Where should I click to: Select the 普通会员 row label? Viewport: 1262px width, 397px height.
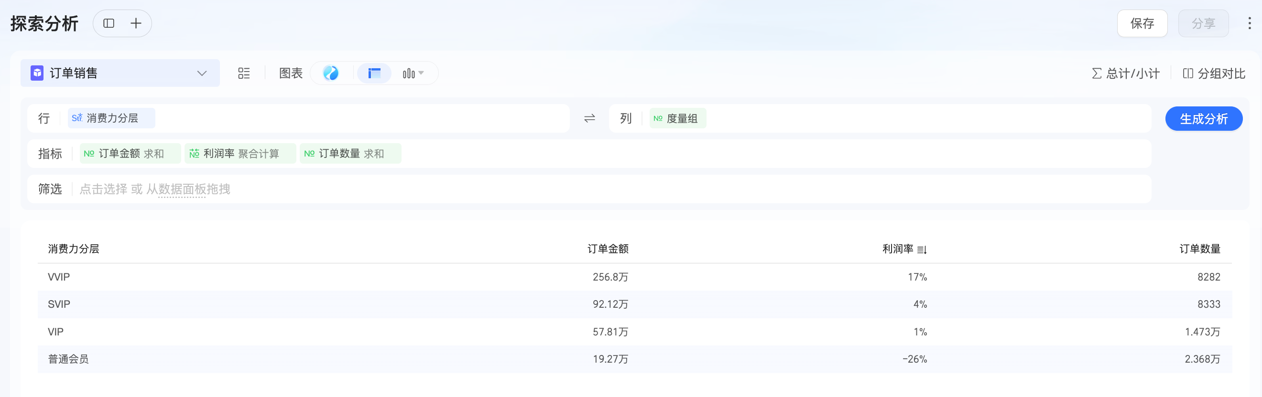pos(68,359)
